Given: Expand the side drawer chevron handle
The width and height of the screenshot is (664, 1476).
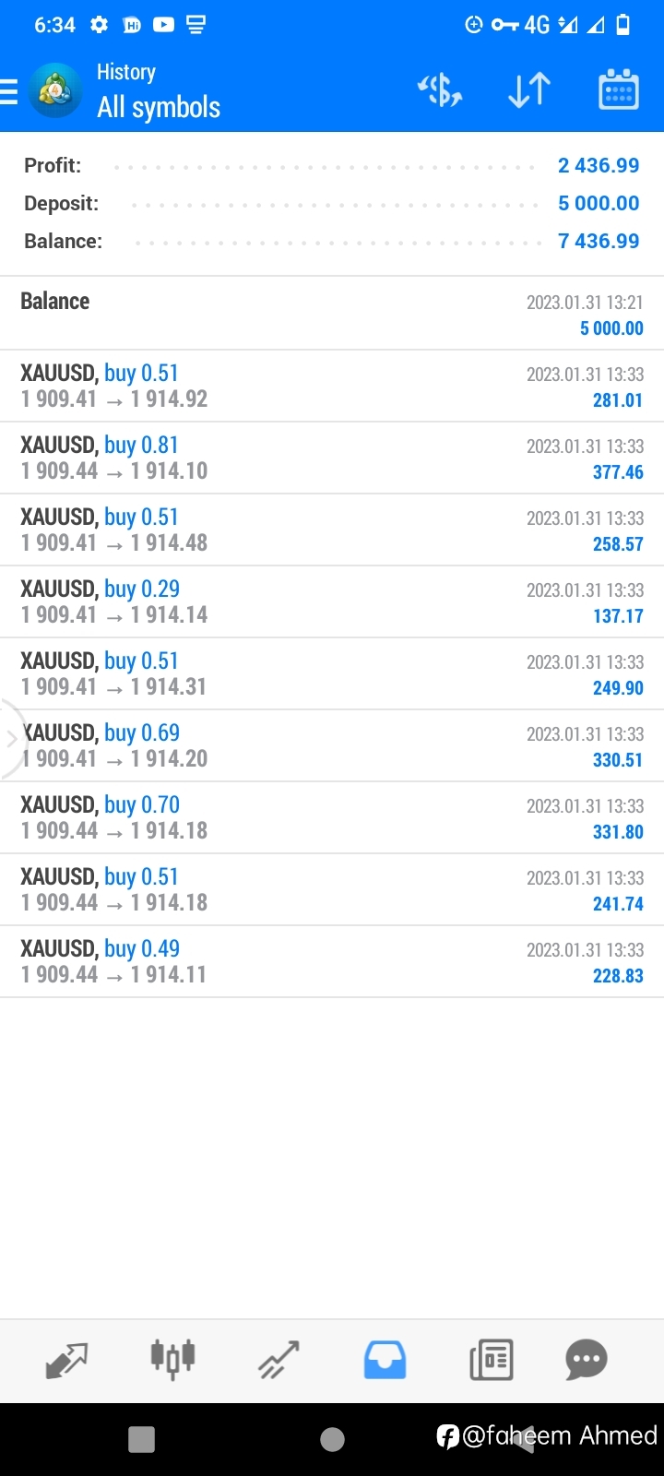Looking at the screenshot, I should click(11, 739).
